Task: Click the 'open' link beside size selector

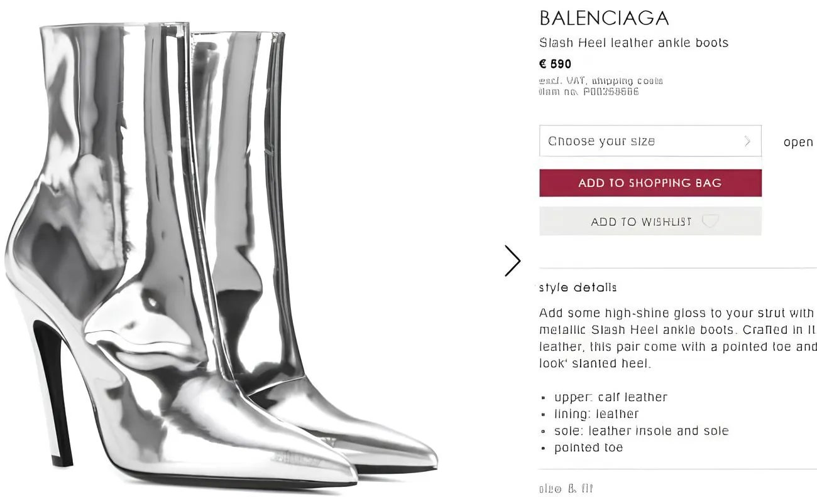Action: click(798, 142)
